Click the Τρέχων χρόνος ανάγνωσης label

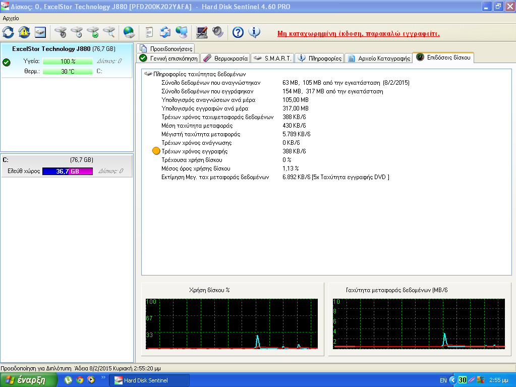tap(196, 142)
